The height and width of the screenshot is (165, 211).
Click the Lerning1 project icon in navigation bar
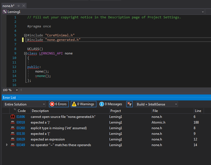point(5,12)
